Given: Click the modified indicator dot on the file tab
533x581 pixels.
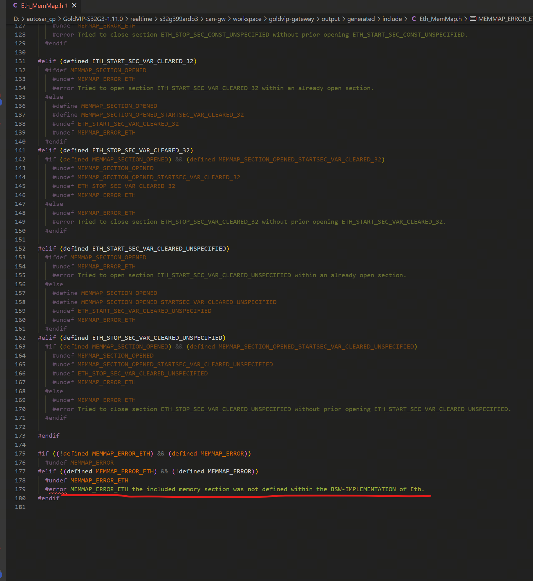Looking at the screenshot, I should pyautogui.click(x=67, y=6).
